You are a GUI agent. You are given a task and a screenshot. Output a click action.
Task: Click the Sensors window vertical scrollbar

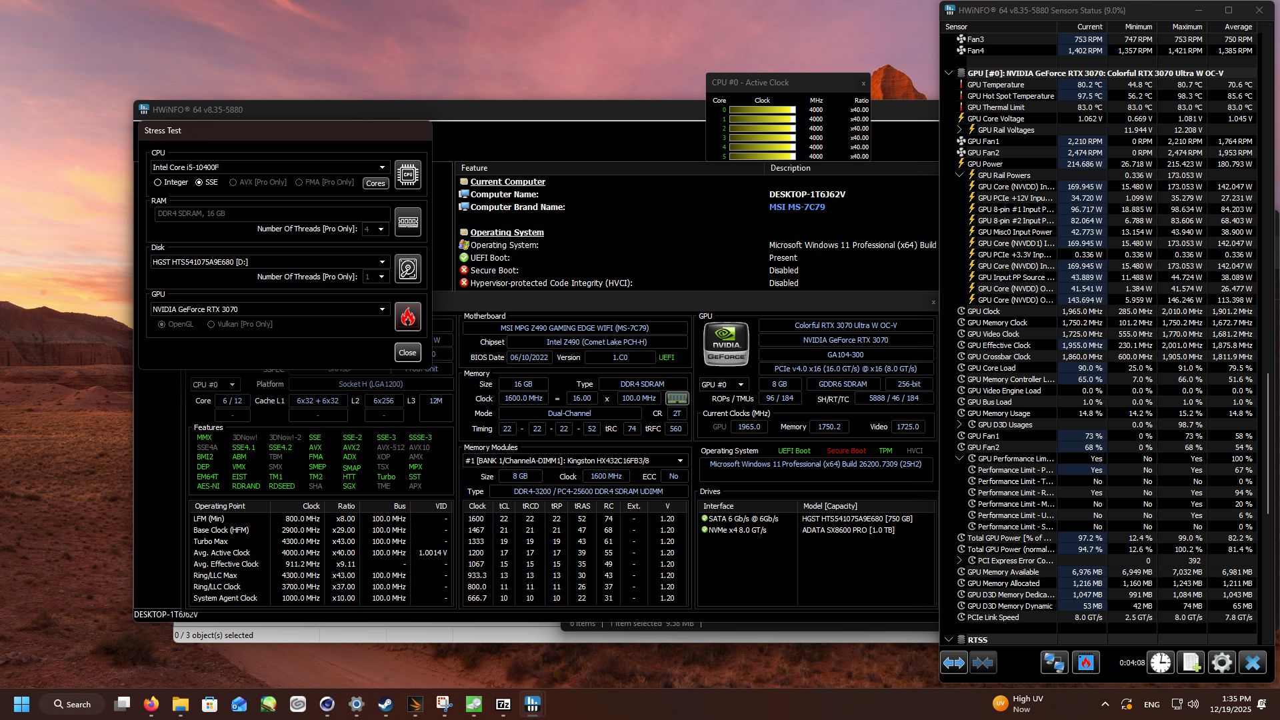1268,443
